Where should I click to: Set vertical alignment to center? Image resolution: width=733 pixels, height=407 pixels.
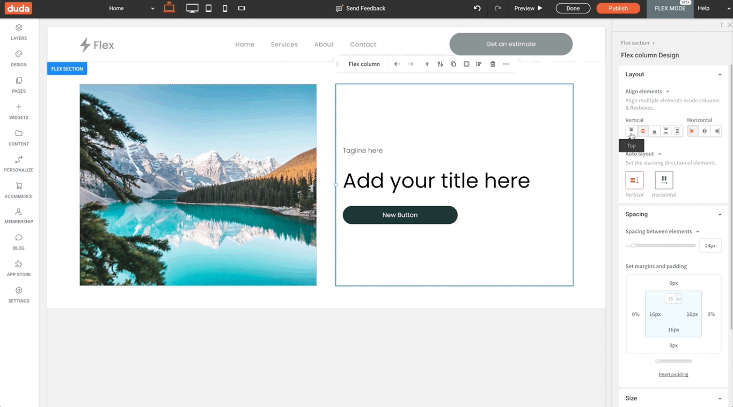click(643, 131)
